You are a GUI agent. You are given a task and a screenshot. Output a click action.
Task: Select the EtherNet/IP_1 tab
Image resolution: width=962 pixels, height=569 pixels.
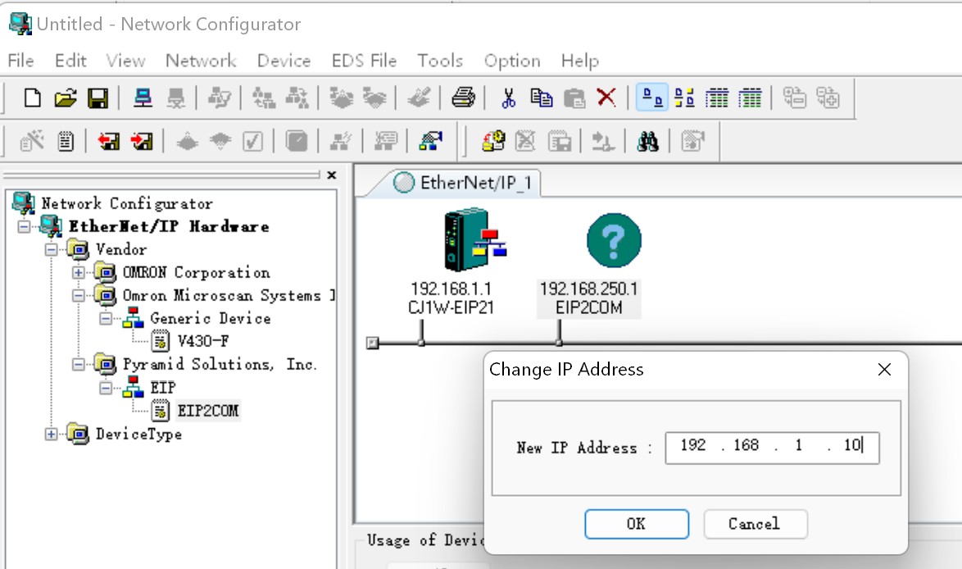(x=461, y=183)
